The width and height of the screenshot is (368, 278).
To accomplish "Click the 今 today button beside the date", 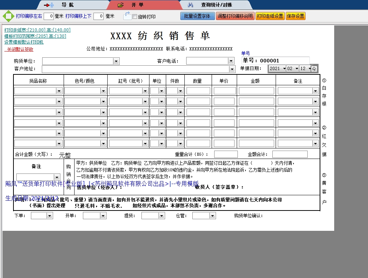I will click(x=313, y=68).
